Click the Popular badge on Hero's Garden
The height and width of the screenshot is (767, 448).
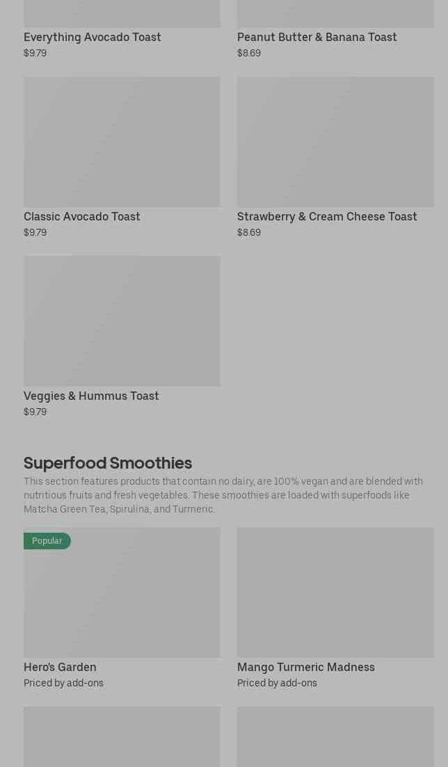[x=47, y=541]
